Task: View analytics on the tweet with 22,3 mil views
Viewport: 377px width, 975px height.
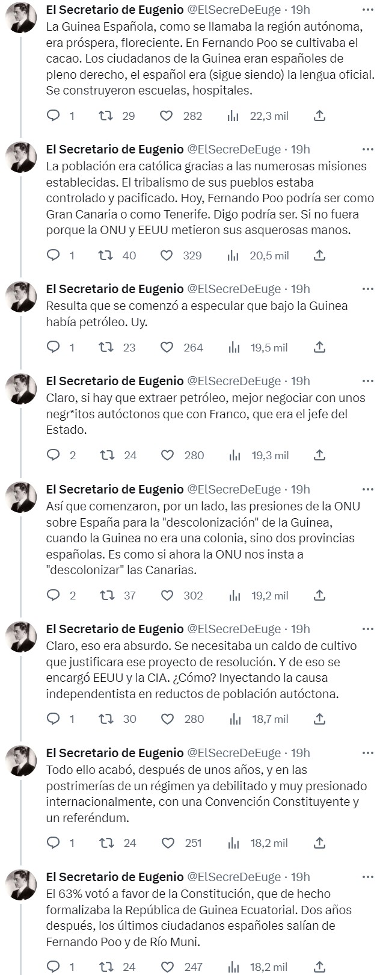Action: (x=234, y=116)
